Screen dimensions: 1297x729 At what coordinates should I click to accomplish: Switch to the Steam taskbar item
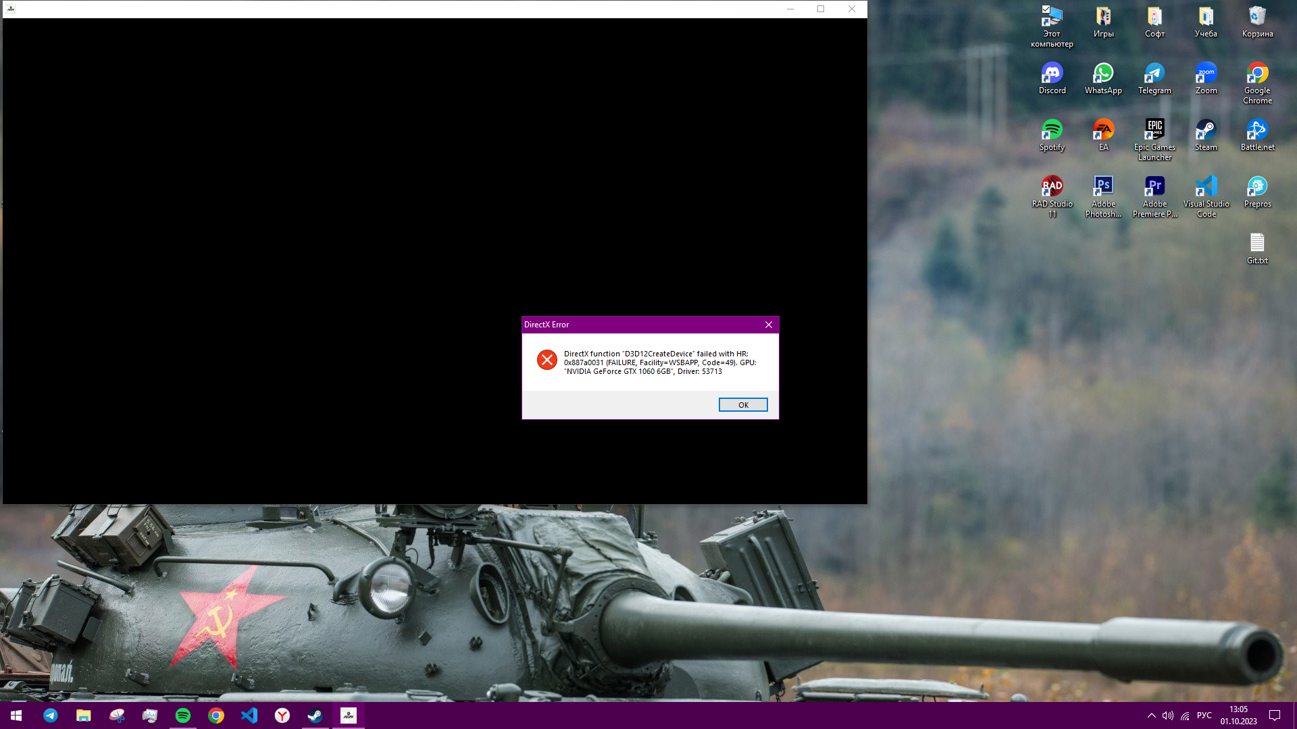point(315,715)
